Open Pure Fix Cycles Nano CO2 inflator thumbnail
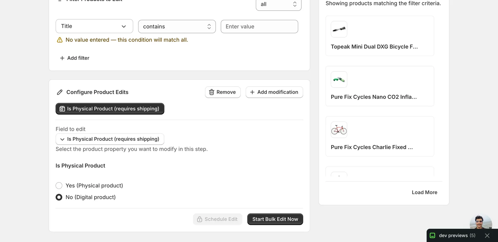 [x=339, y=79]
